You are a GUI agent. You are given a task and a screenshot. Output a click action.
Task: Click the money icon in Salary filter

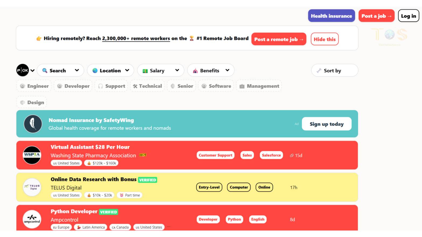[145, 71]
